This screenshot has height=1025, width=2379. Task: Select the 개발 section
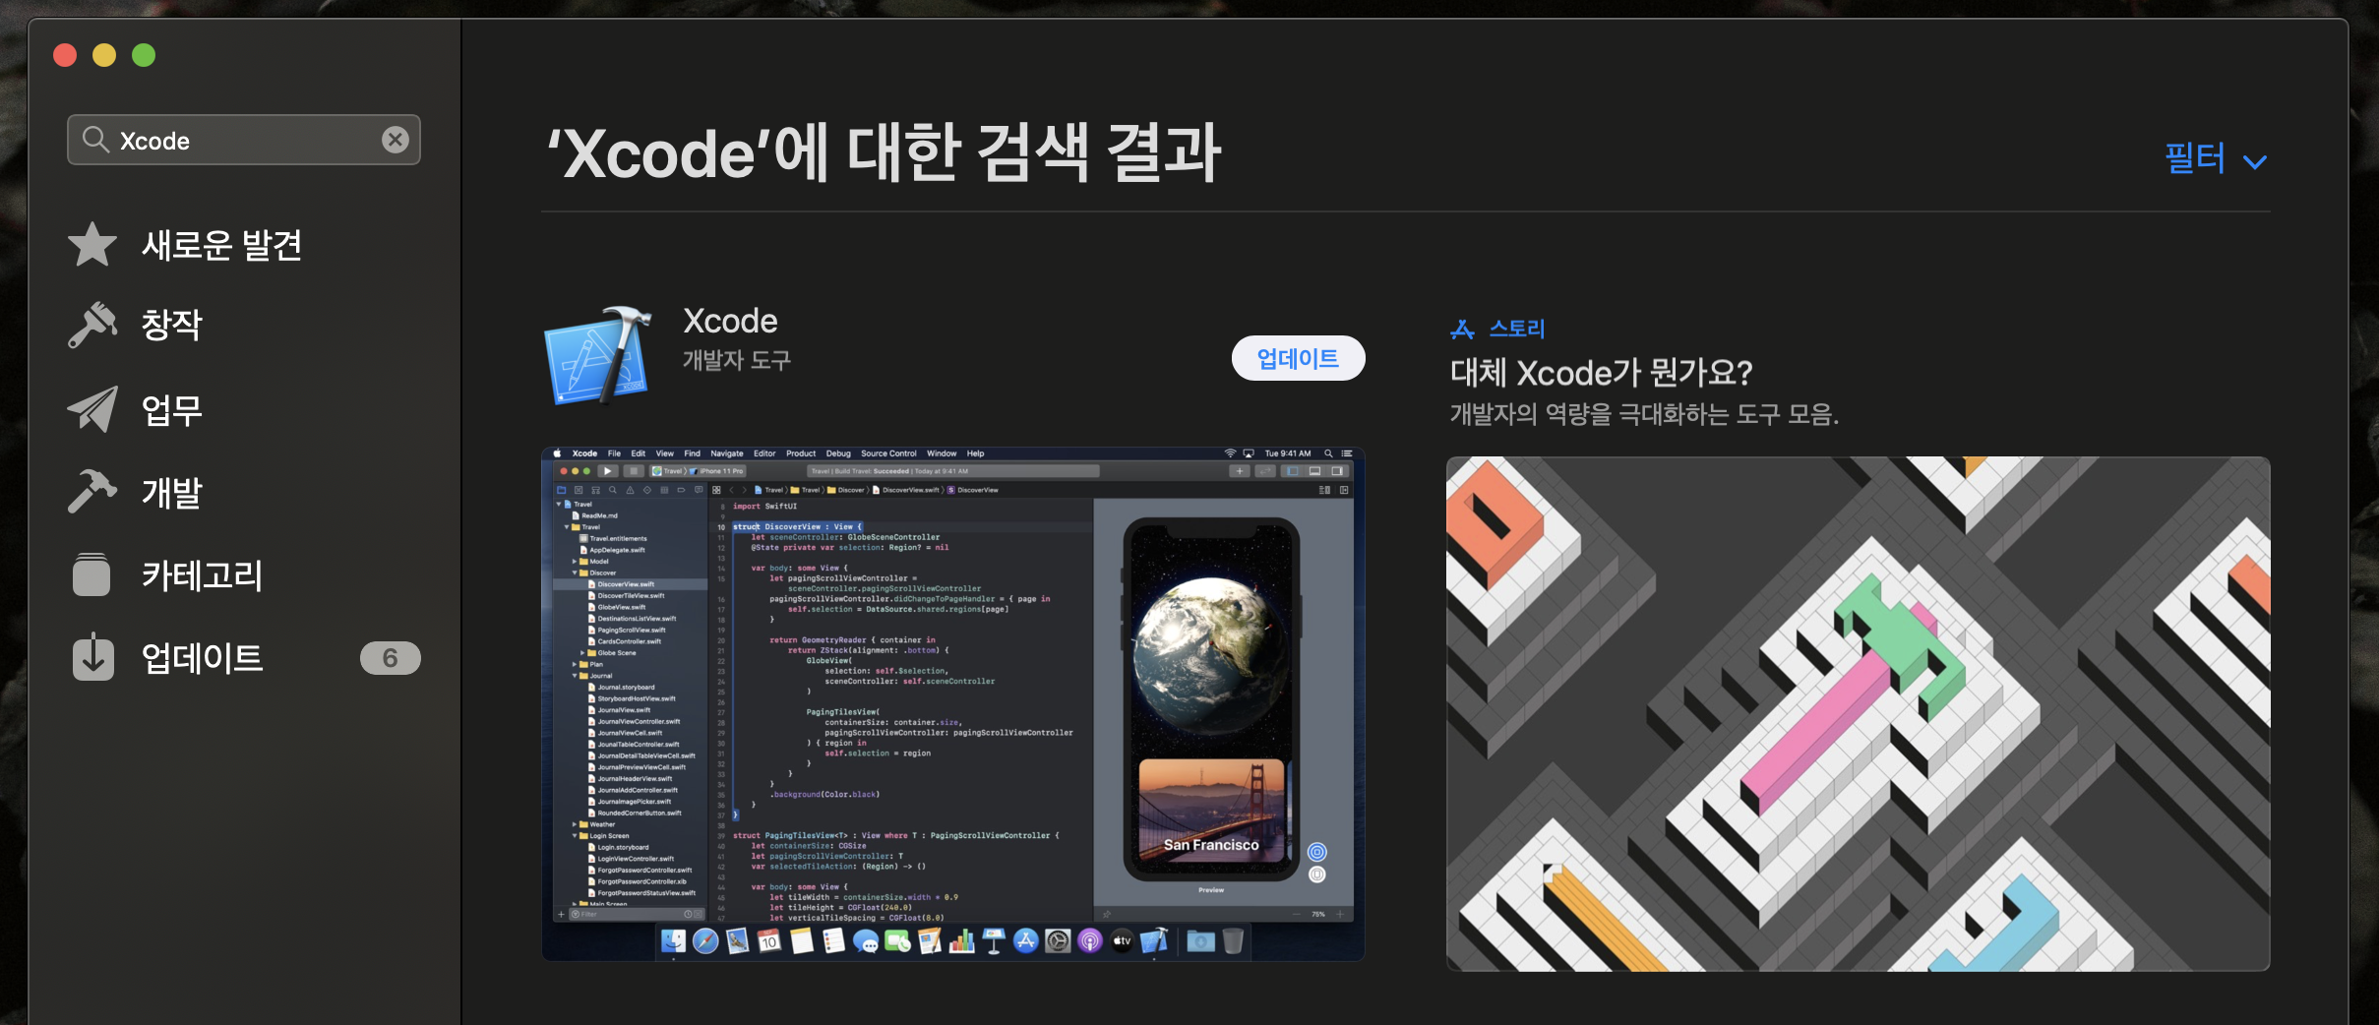pos(172,491)
